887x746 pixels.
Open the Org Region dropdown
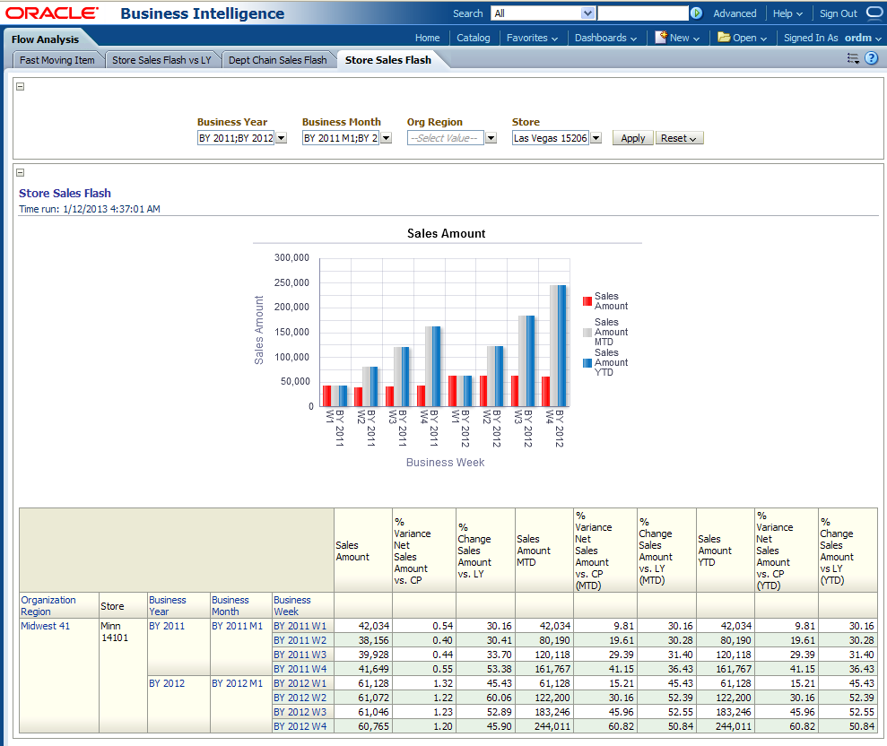[x=491, y=138]
